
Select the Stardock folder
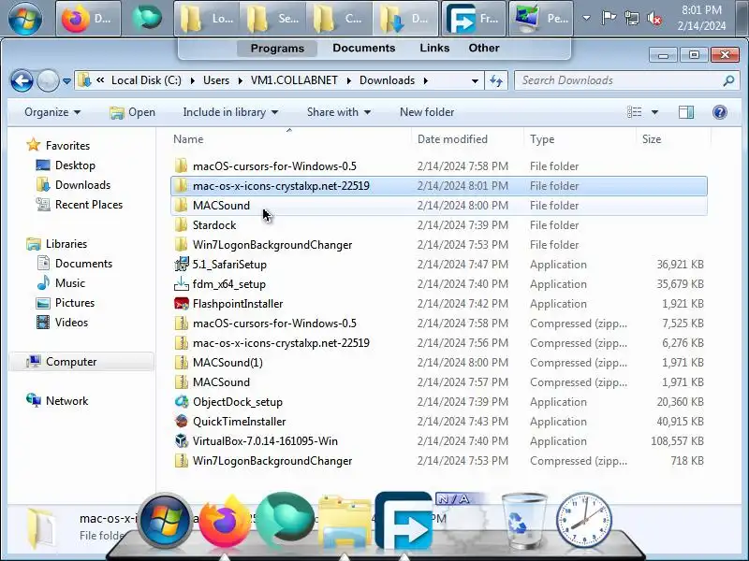[x=214, y=224]
